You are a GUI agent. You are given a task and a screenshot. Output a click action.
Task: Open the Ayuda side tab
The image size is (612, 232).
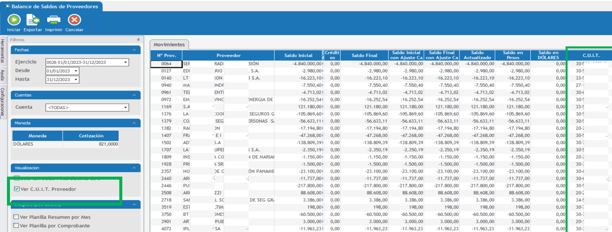[x=3, y=75]
